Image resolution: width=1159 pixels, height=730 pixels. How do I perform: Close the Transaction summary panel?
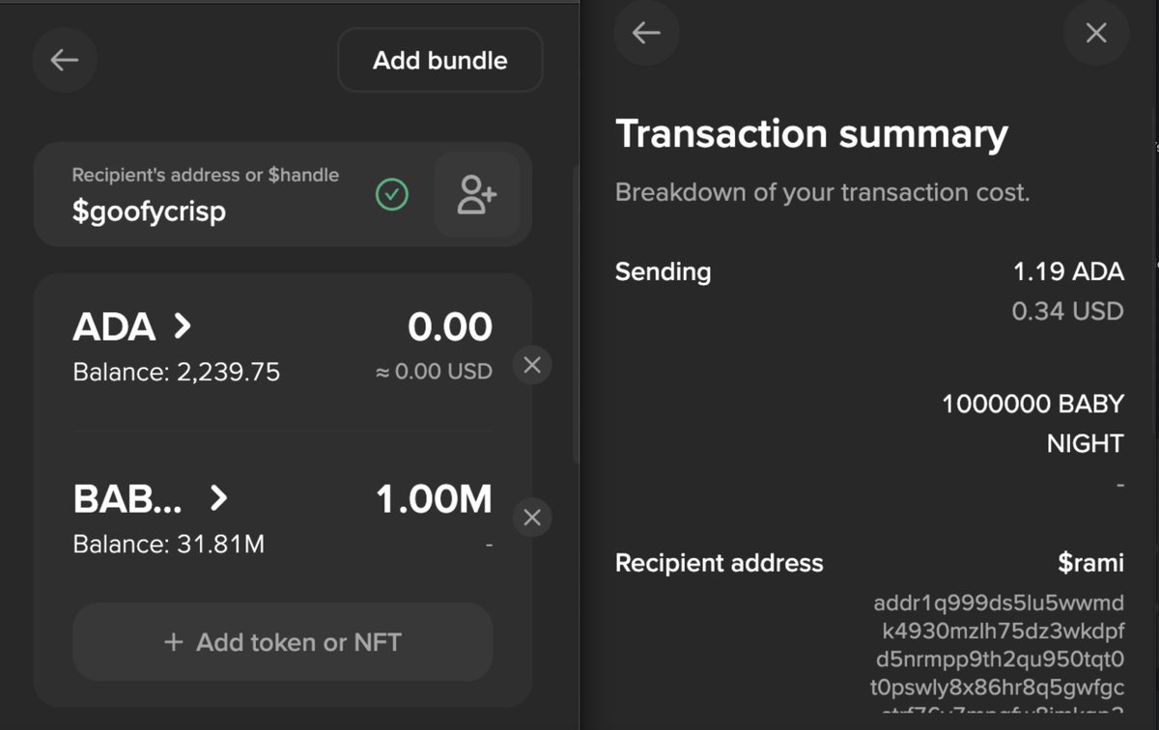pyautogui.click(x=1096, y=33)
